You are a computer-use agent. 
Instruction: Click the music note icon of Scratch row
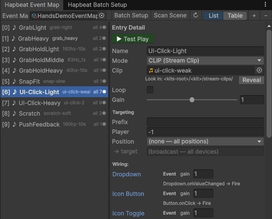coord(14,113)
